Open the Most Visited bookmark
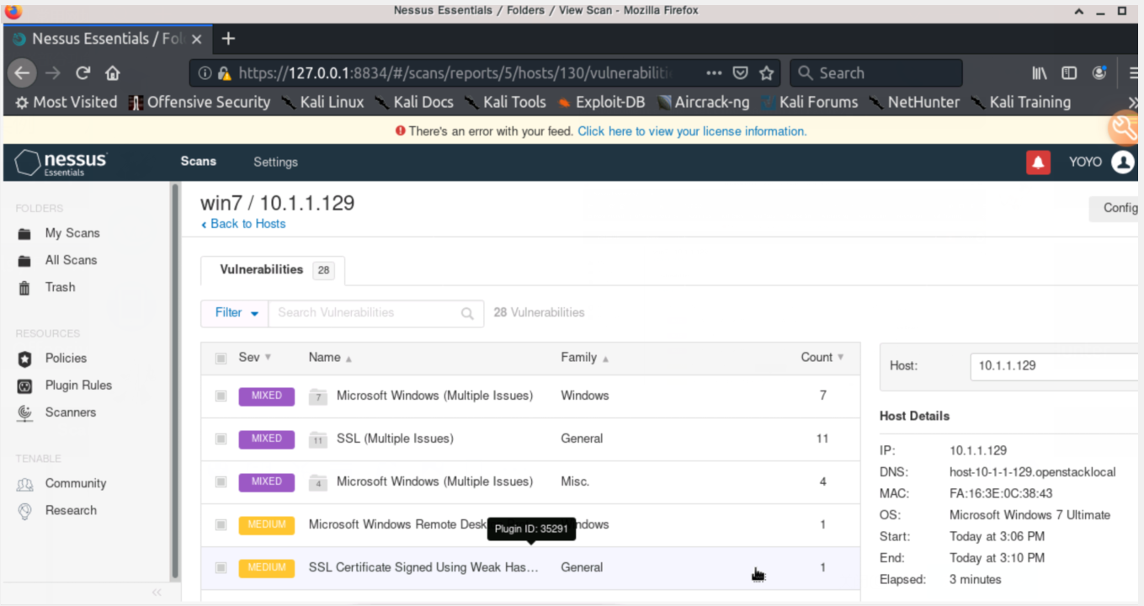 click(x=67, y=102)
